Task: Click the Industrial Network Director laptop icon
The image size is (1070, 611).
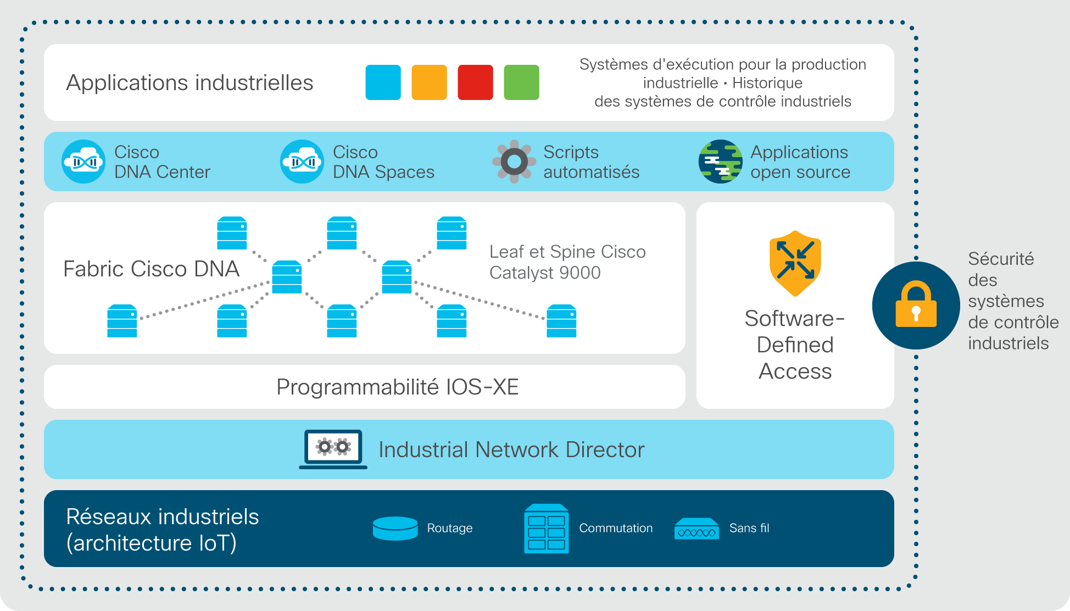Action: (x=333, y=449)
